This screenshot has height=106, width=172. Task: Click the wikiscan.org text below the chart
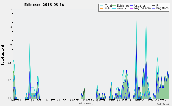click(x=86, y=103)
